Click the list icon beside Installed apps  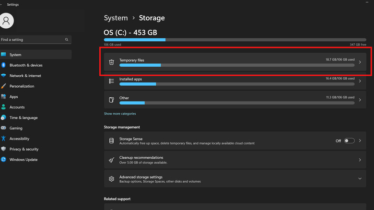(x=111, y=81)
